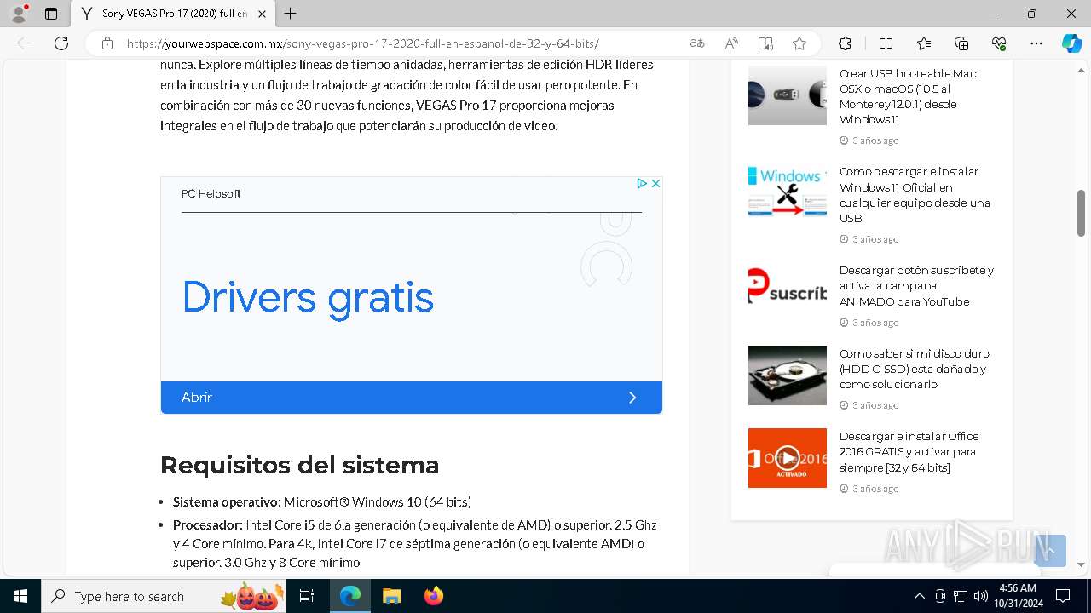
Task: Close the Drivers gratis ad
Action: click(655, 183)
